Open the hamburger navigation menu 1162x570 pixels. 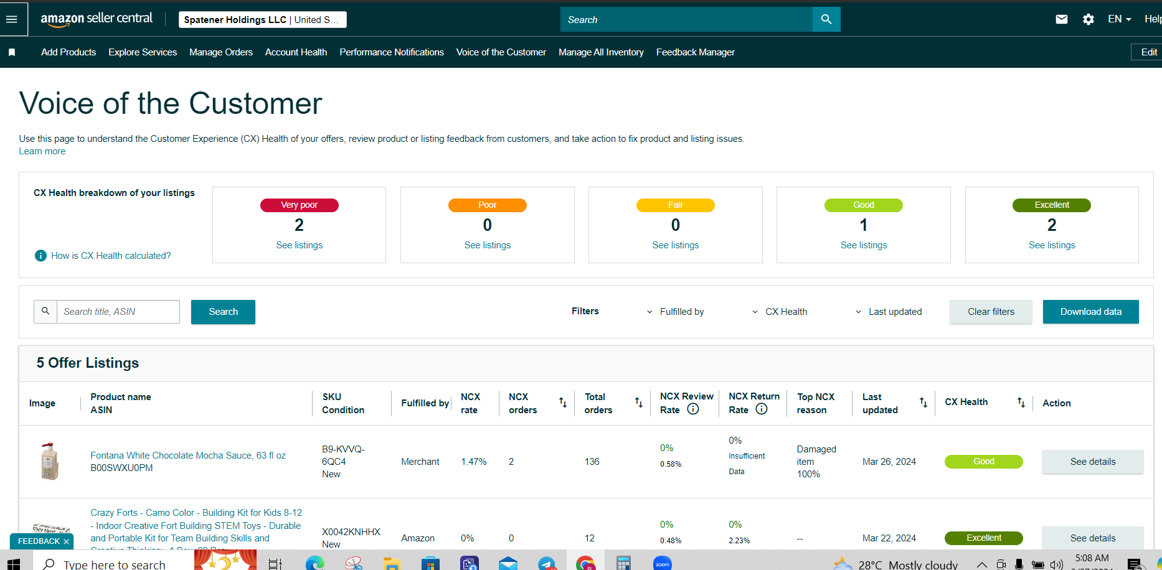coord(11,19)
